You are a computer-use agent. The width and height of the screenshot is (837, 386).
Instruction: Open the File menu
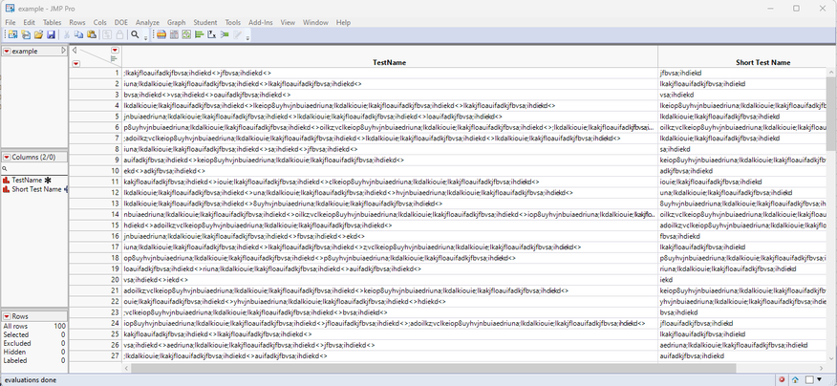pyautogui.click(x=11, y=22)
